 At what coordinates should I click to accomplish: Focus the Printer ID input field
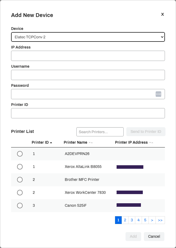pos(88,113)
